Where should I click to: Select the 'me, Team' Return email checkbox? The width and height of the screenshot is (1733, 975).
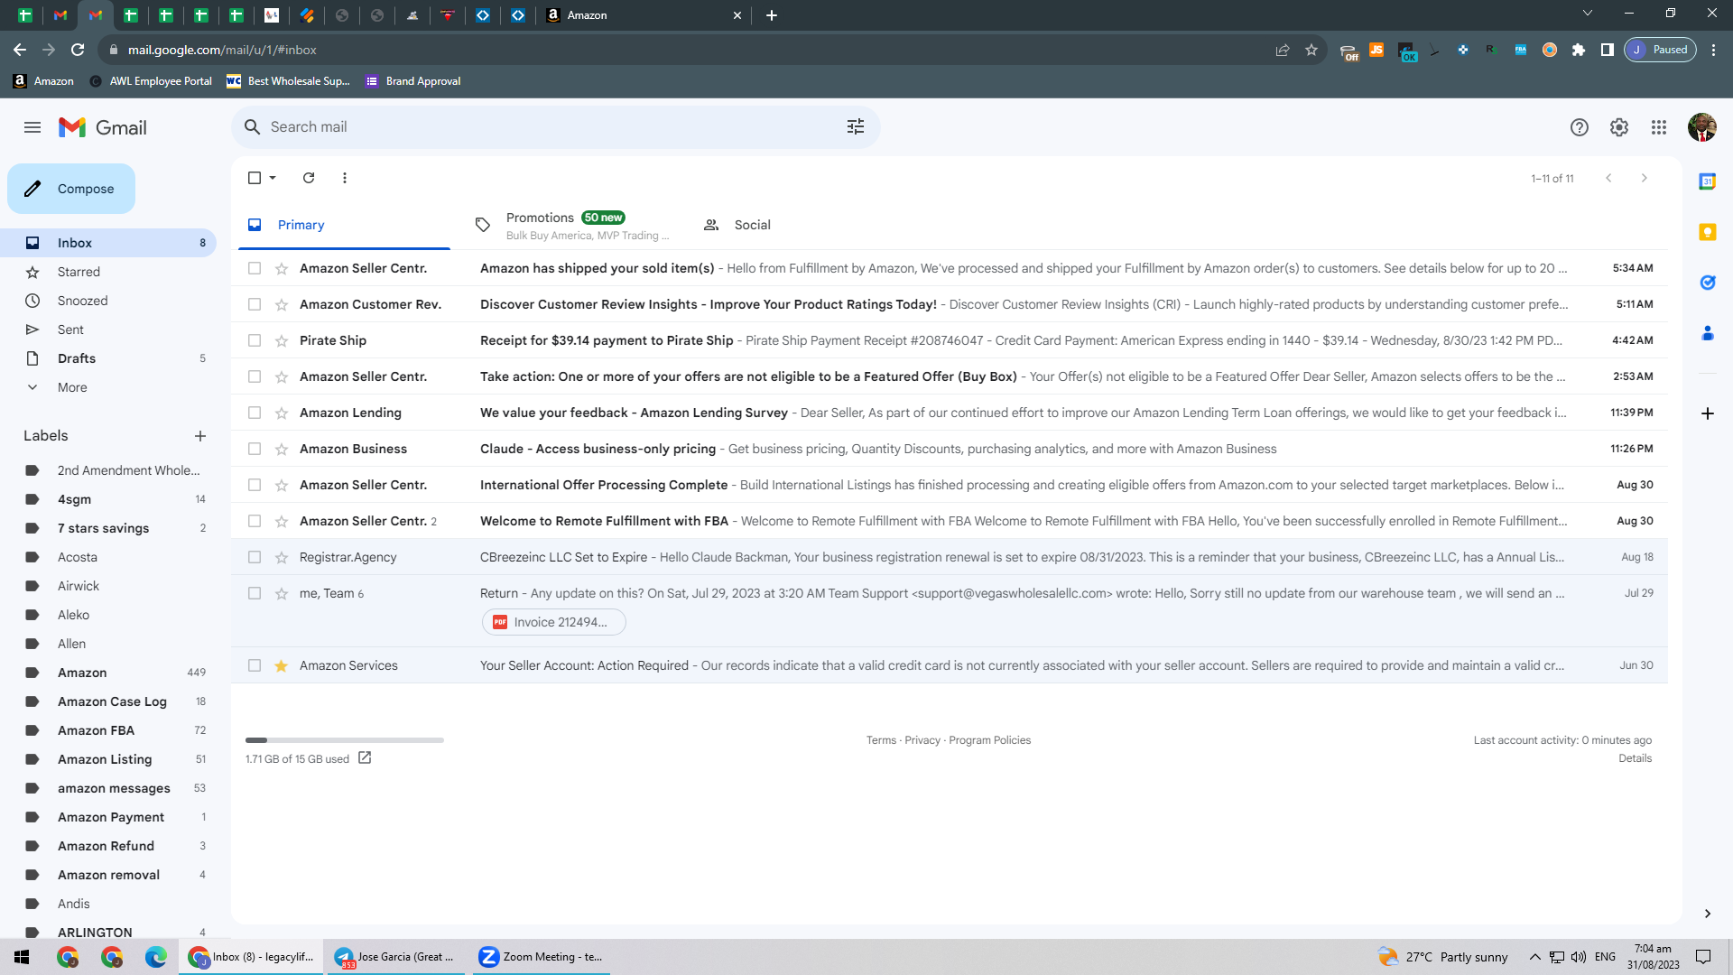[x=255, y=593]
